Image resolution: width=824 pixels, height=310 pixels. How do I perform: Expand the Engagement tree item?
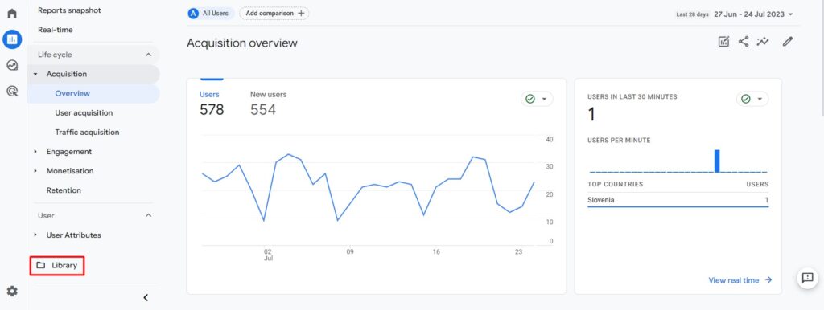pyautogui.click(x=35, y=152)
